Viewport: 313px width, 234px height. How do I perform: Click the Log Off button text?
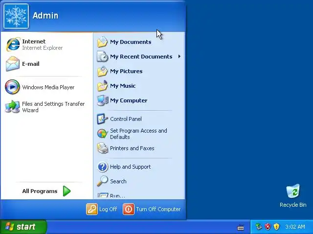coord(108,209)
